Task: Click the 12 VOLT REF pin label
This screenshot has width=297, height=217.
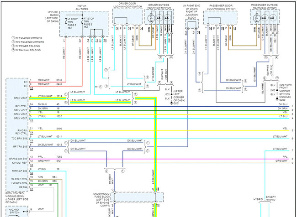Action: click(x=20, y=163)
